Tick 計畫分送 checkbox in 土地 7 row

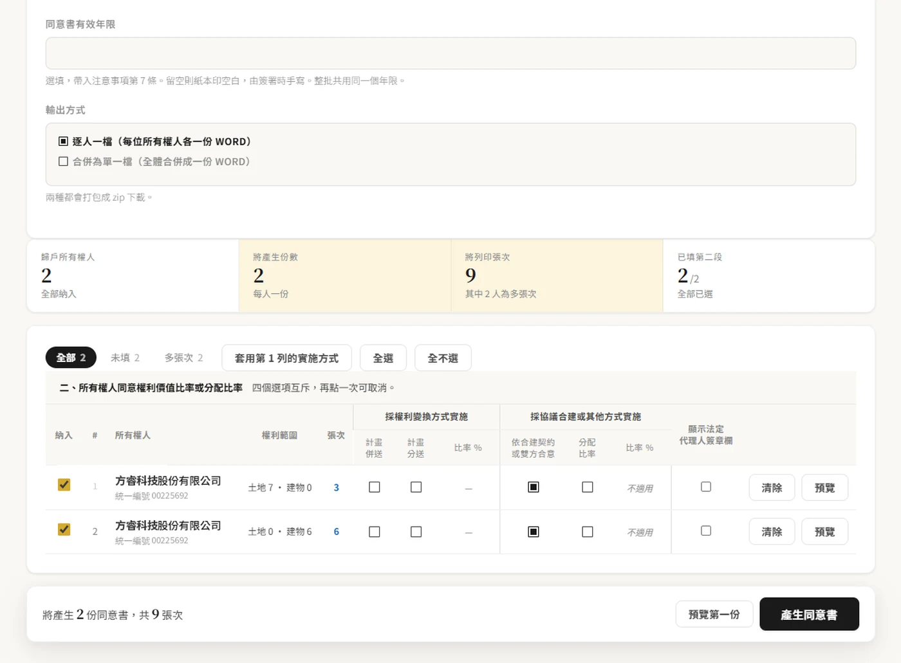[416, 487]
